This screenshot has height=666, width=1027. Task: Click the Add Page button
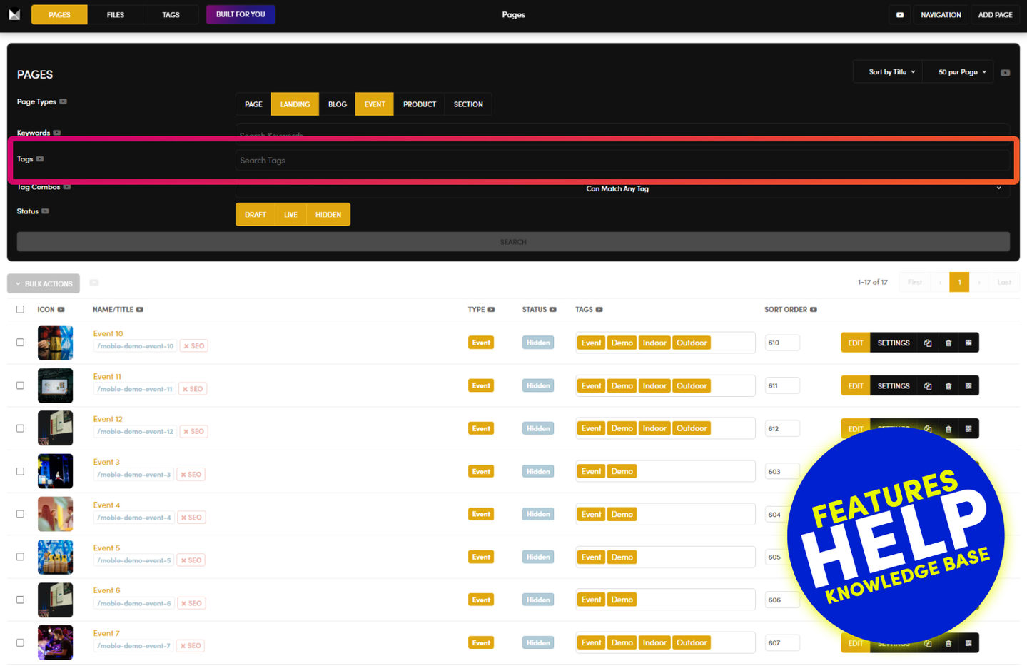tap(995, 15)
